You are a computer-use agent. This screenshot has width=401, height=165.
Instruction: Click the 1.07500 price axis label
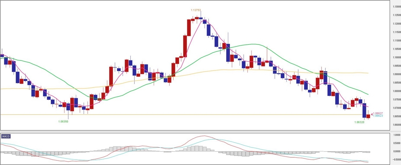point(397,100)
